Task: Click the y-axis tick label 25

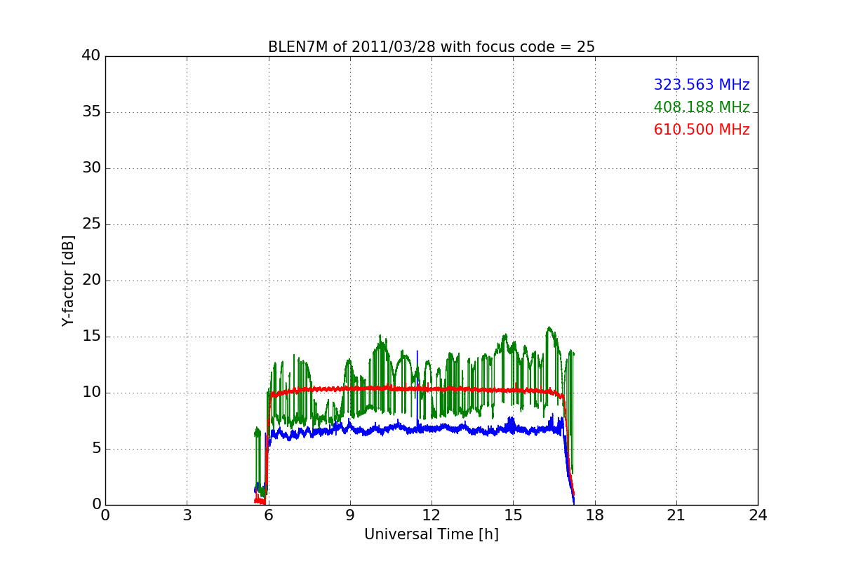Action: point(91,224)
